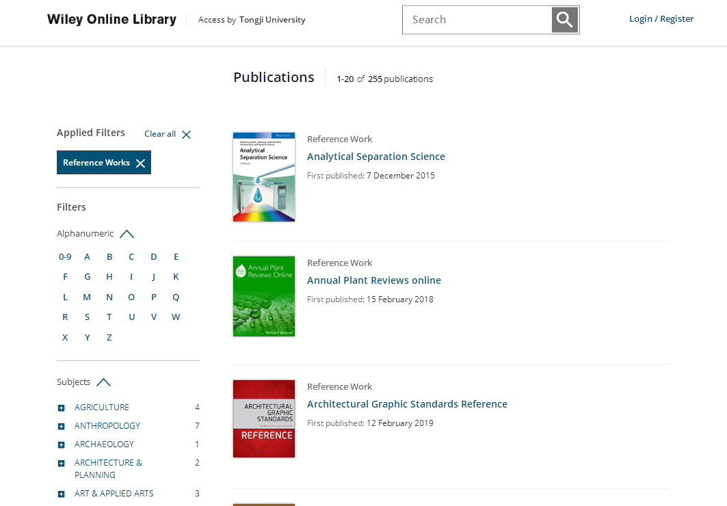Image resolution: width=727 pixels, height=506 pixels.
Task: Click 'First published: 7 December 2015' text
Action: pos(371,176)
